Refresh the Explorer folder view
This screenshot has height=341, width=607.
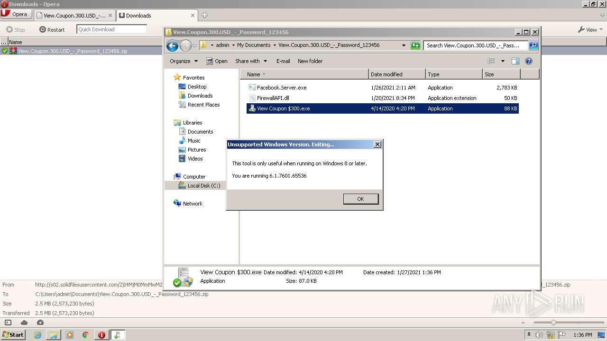click(415, 45)
